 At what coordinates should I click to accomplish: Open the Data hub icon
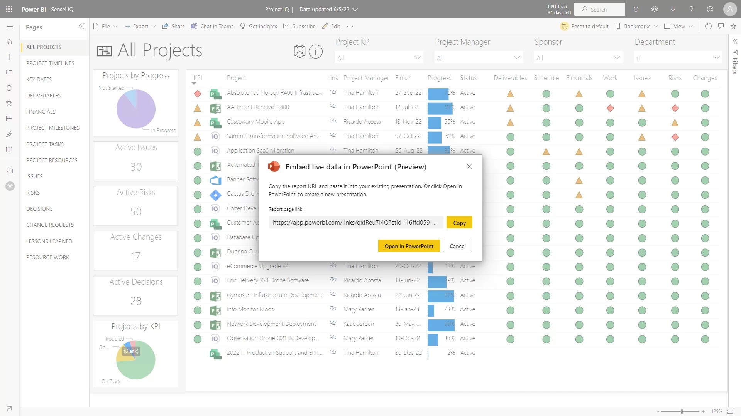coord(10,88)
